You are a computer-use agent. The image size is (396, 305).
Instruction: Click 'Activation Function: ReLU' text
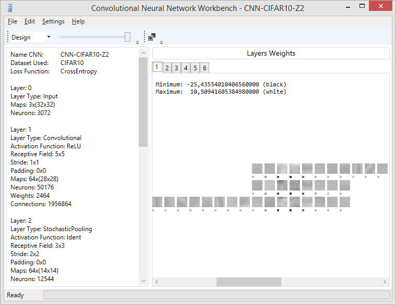pos(46,146)
